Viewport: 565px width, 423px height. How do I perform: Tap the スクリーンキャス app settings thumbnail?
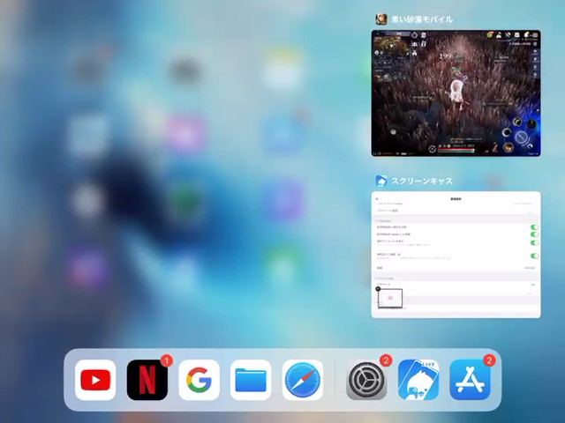point(456,255)
